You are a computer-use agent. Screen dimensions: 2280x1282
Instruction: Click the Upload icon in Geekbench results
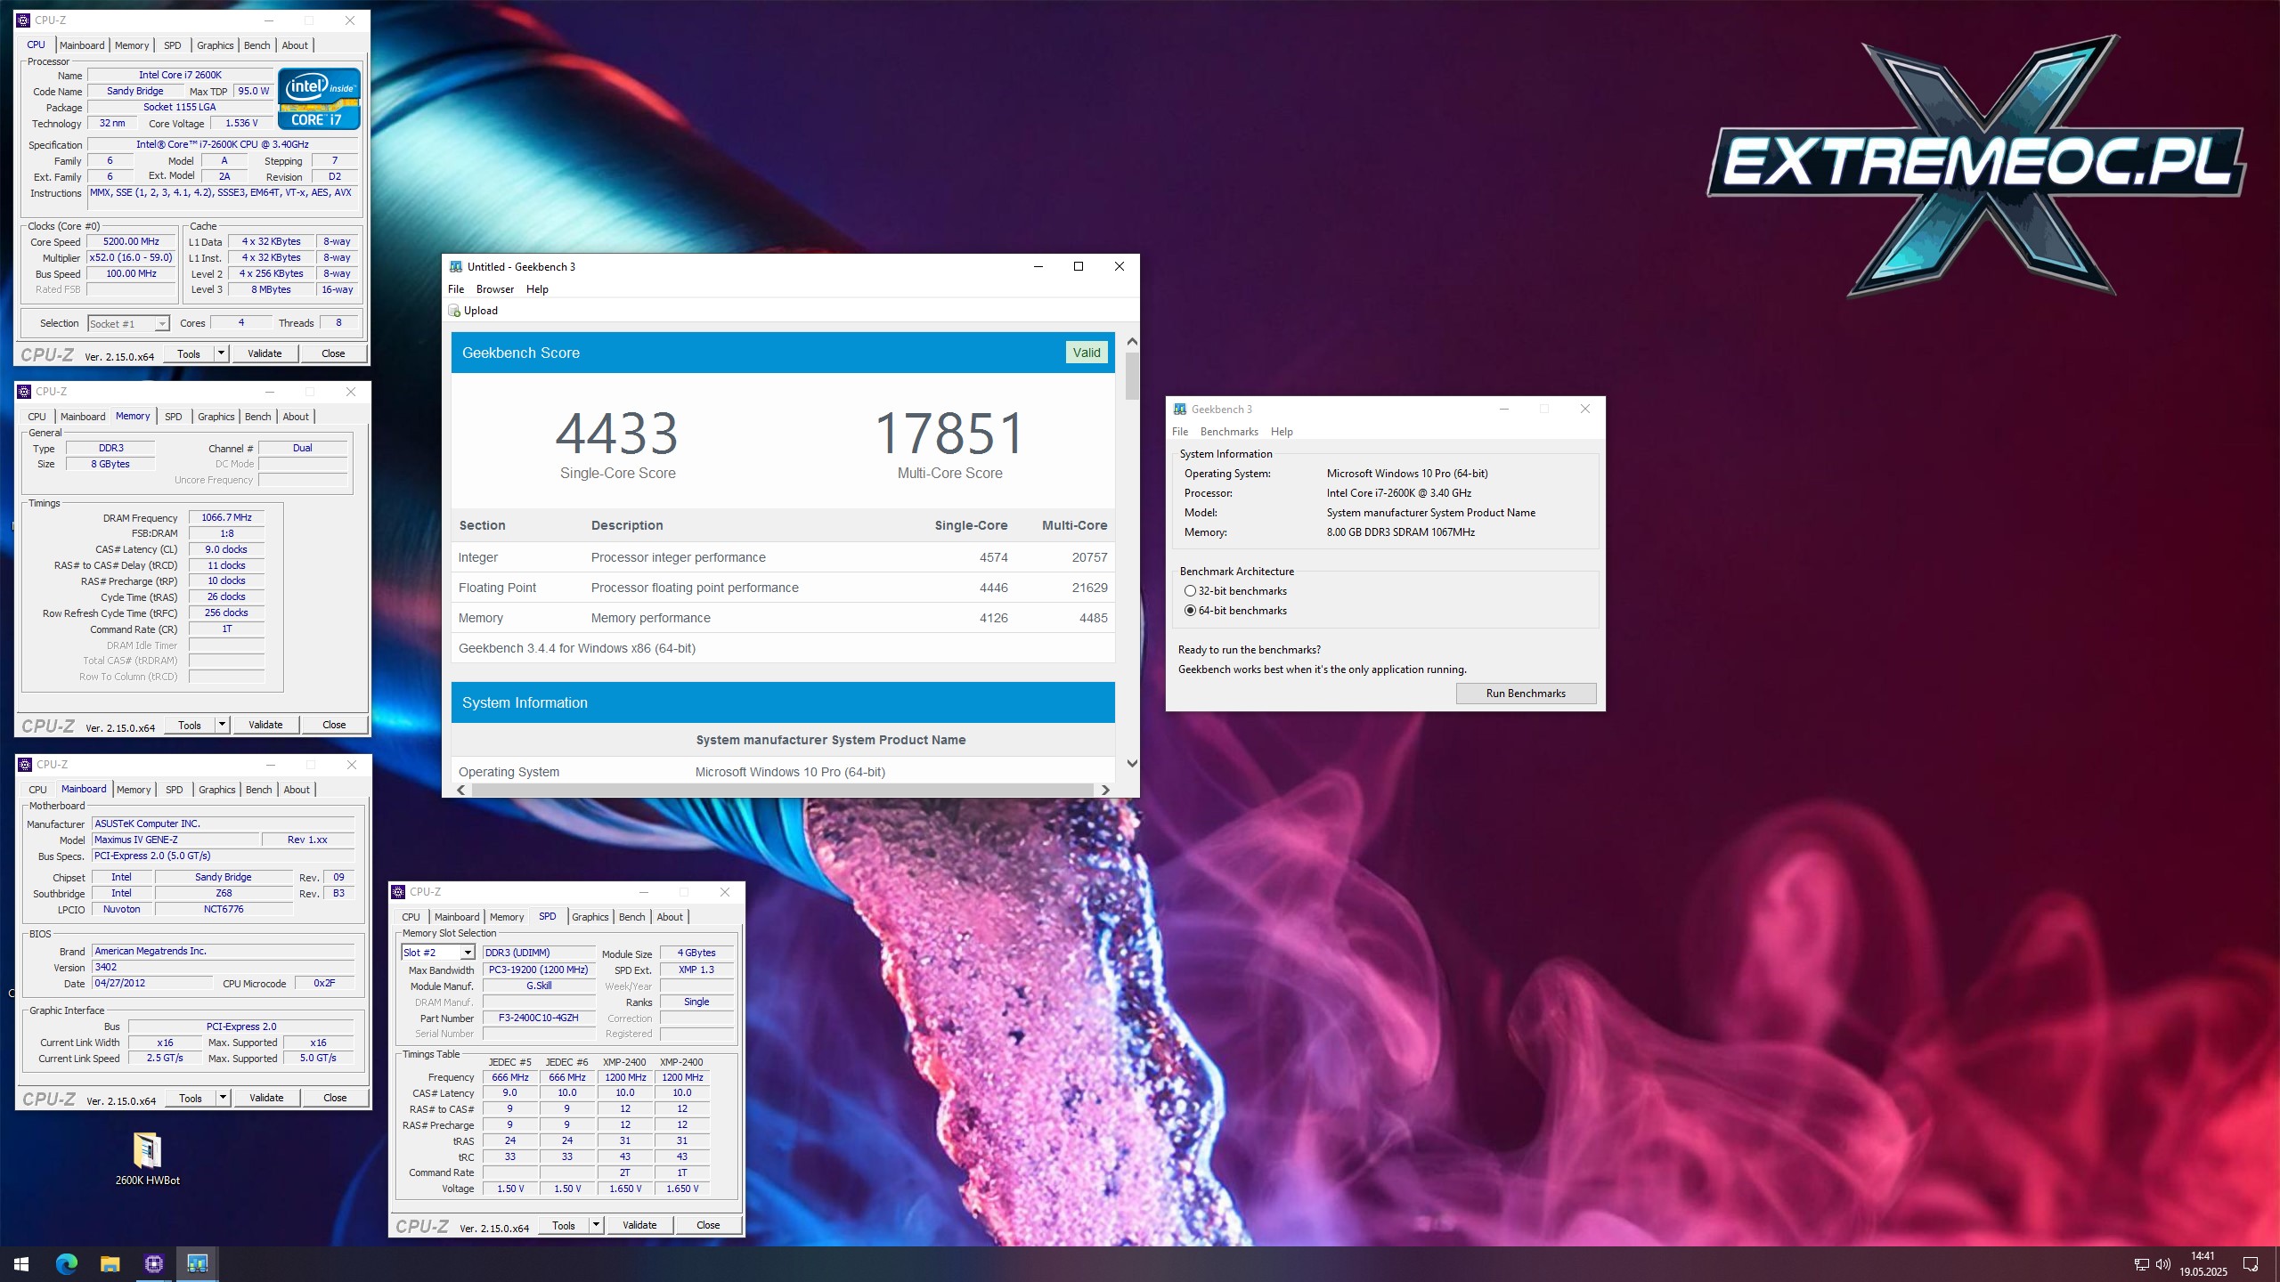(x=455, y=311)
